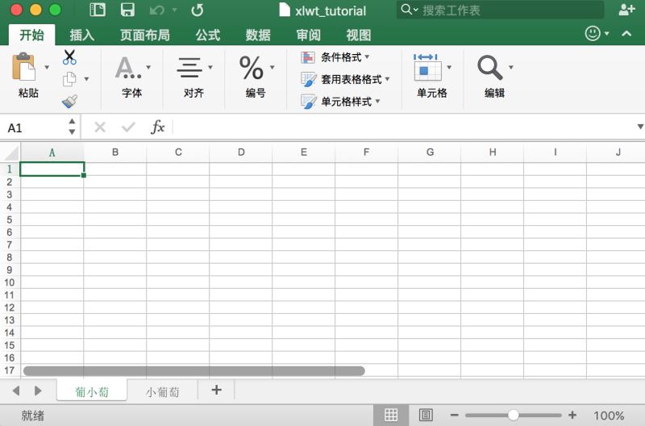Switch to the 公式 Formulas tab
This screenshot has height=426, width=645.
(x=208, y=35)
